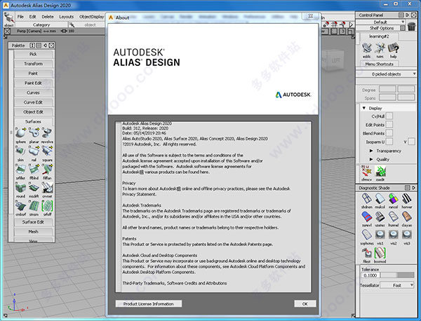
Task: Toggle the Shelf Options square box
Action: (x=403, y=28)
